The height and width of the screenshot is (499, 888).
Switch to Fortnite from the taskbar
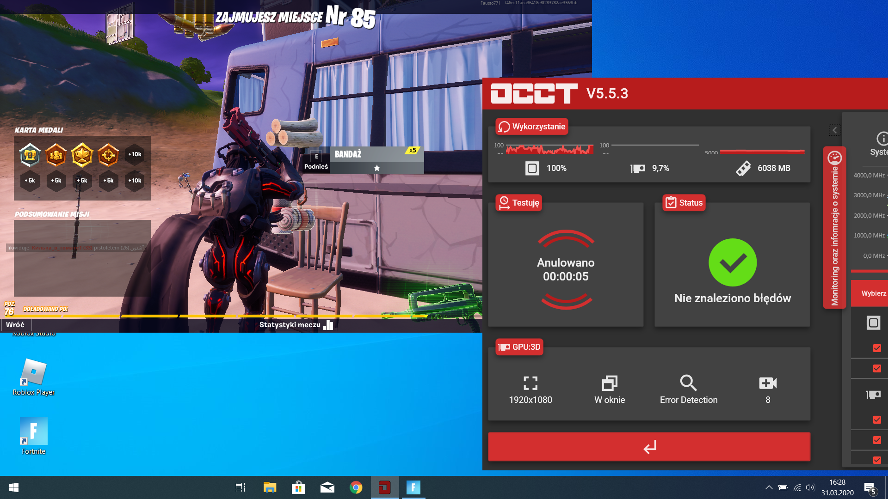click(x=413, y=487)
